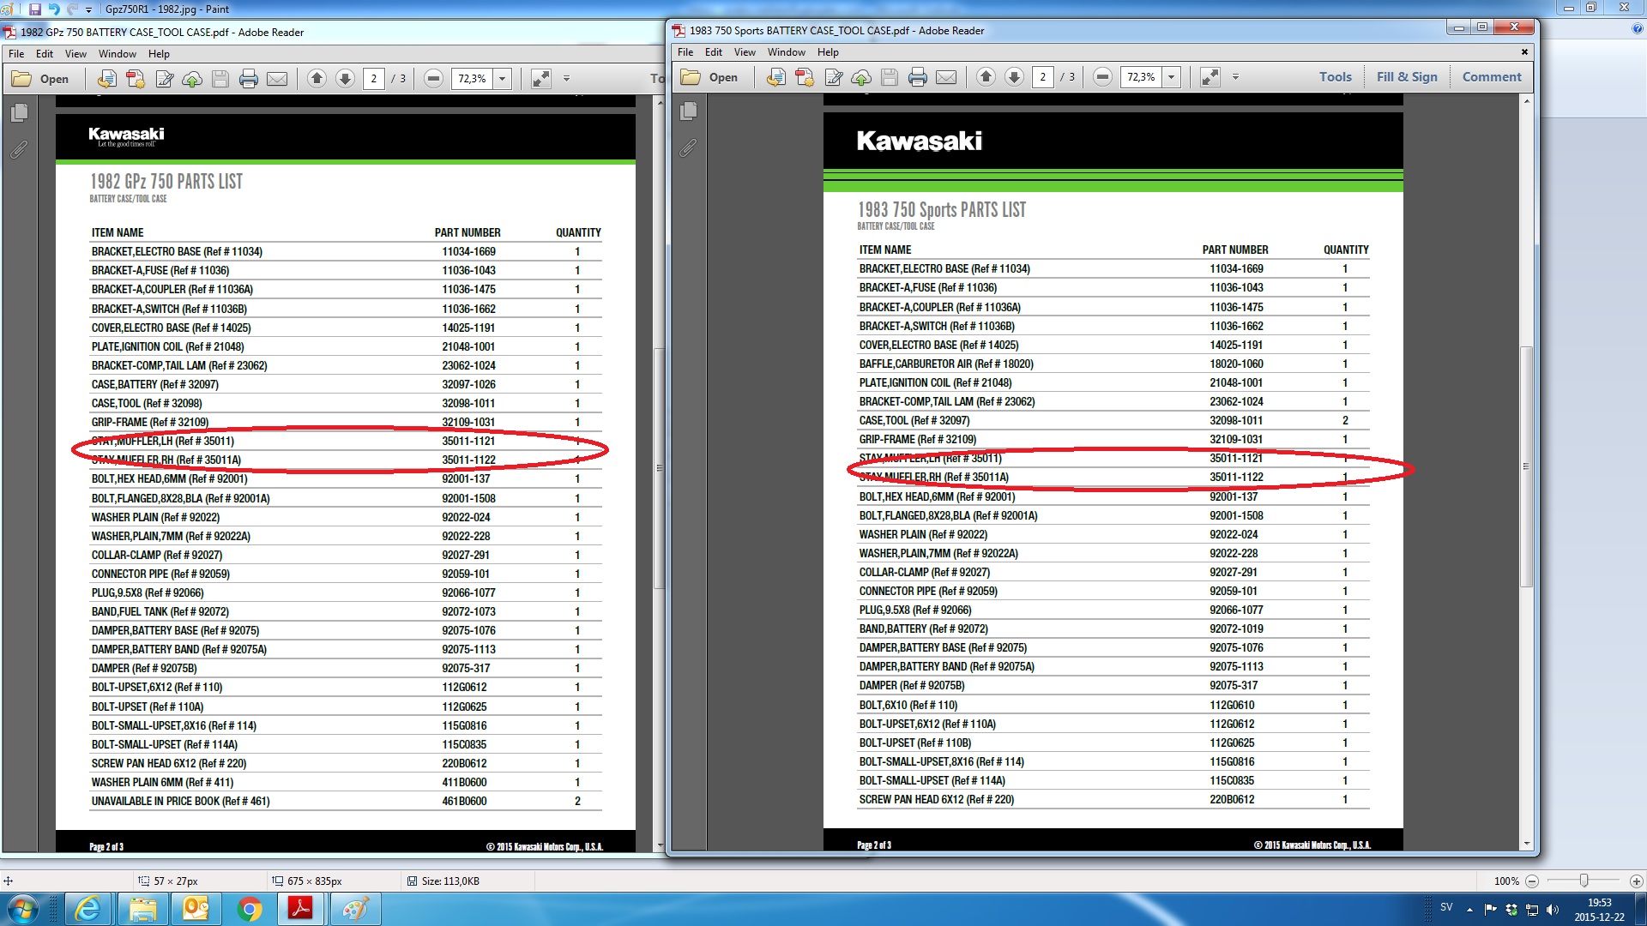Open Internet Explorer from taskbar

(87, 909)
